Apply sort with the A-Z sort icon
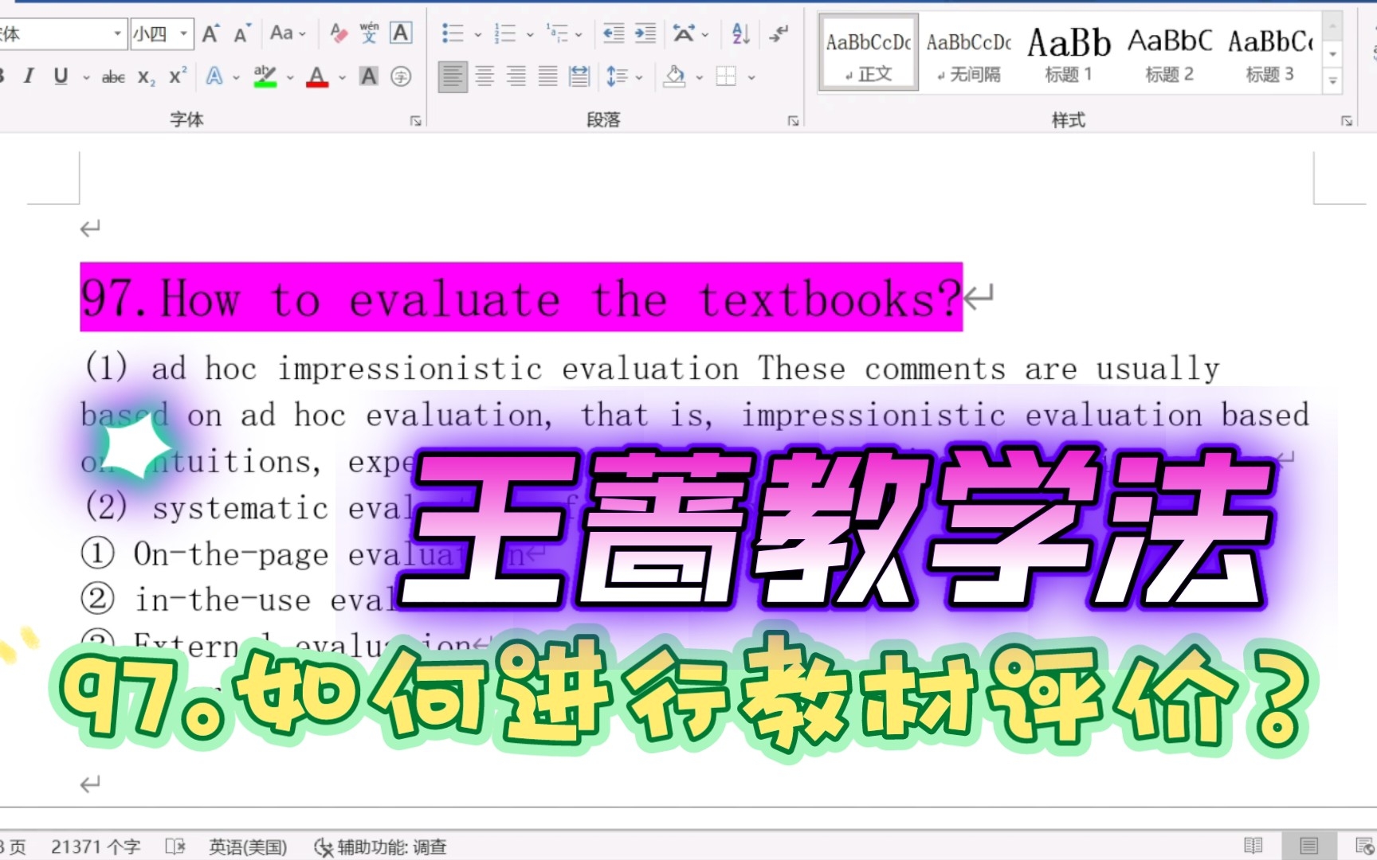The width and height of the screenshot is (1377, 860). [739, 33]
